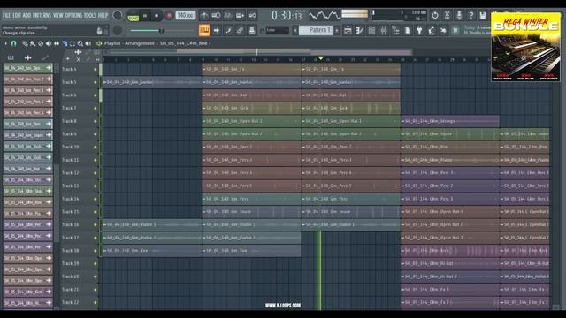This screenshot has height=318, width=566.
Task: Click the previous pattern arrow
Action: click(x=294, y=31)
